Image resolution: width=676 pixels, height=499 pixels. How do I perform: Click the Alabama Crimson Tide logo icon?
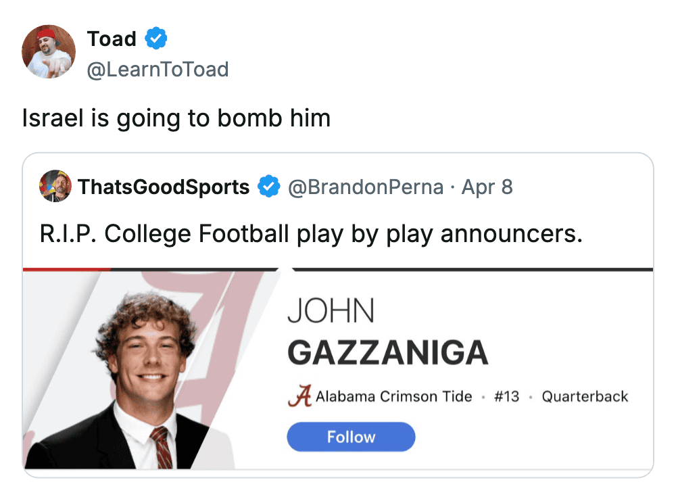coord(299,396)
